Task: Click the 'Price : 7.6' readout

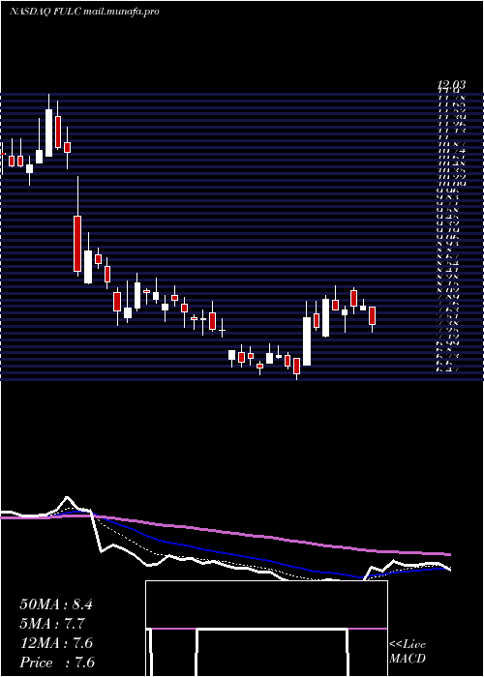Action: tap(57, 662)
